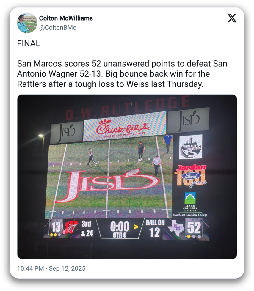The image size is (254, 291).
Task: Click the left JISD panel logo
Action: click(x=66, y=132)
